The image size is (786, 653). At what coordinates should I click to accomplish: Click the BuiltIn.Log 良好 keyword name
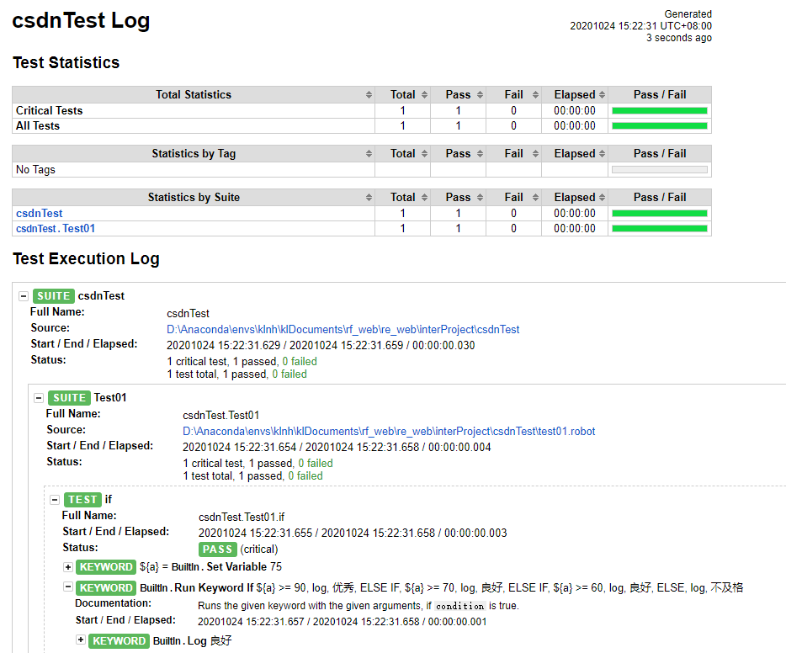(x=193, y=641)
